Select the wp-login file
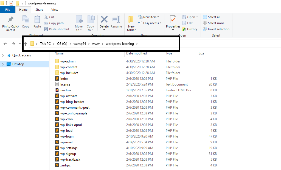 click(x=67, y=136)
